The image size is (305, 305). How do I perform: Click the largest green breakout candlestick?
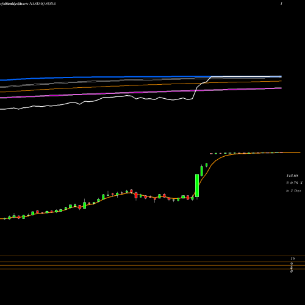[x=197, y=185]
